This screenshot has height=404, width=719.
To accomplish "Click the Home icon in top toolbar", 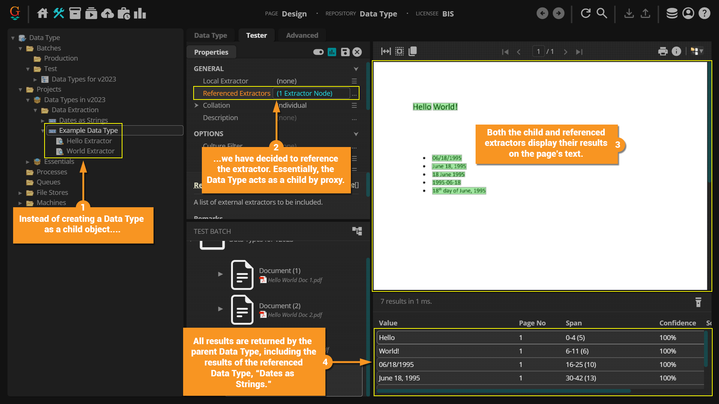I will pyautogui.click(x=42, y=13).
